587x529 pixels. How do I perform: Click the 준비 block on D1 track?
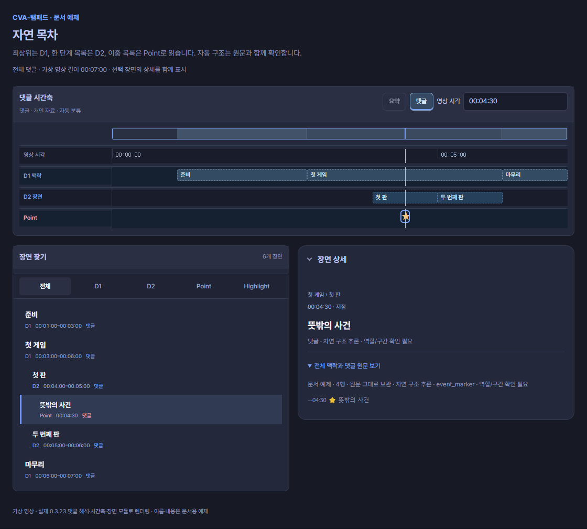click(242, 175)
